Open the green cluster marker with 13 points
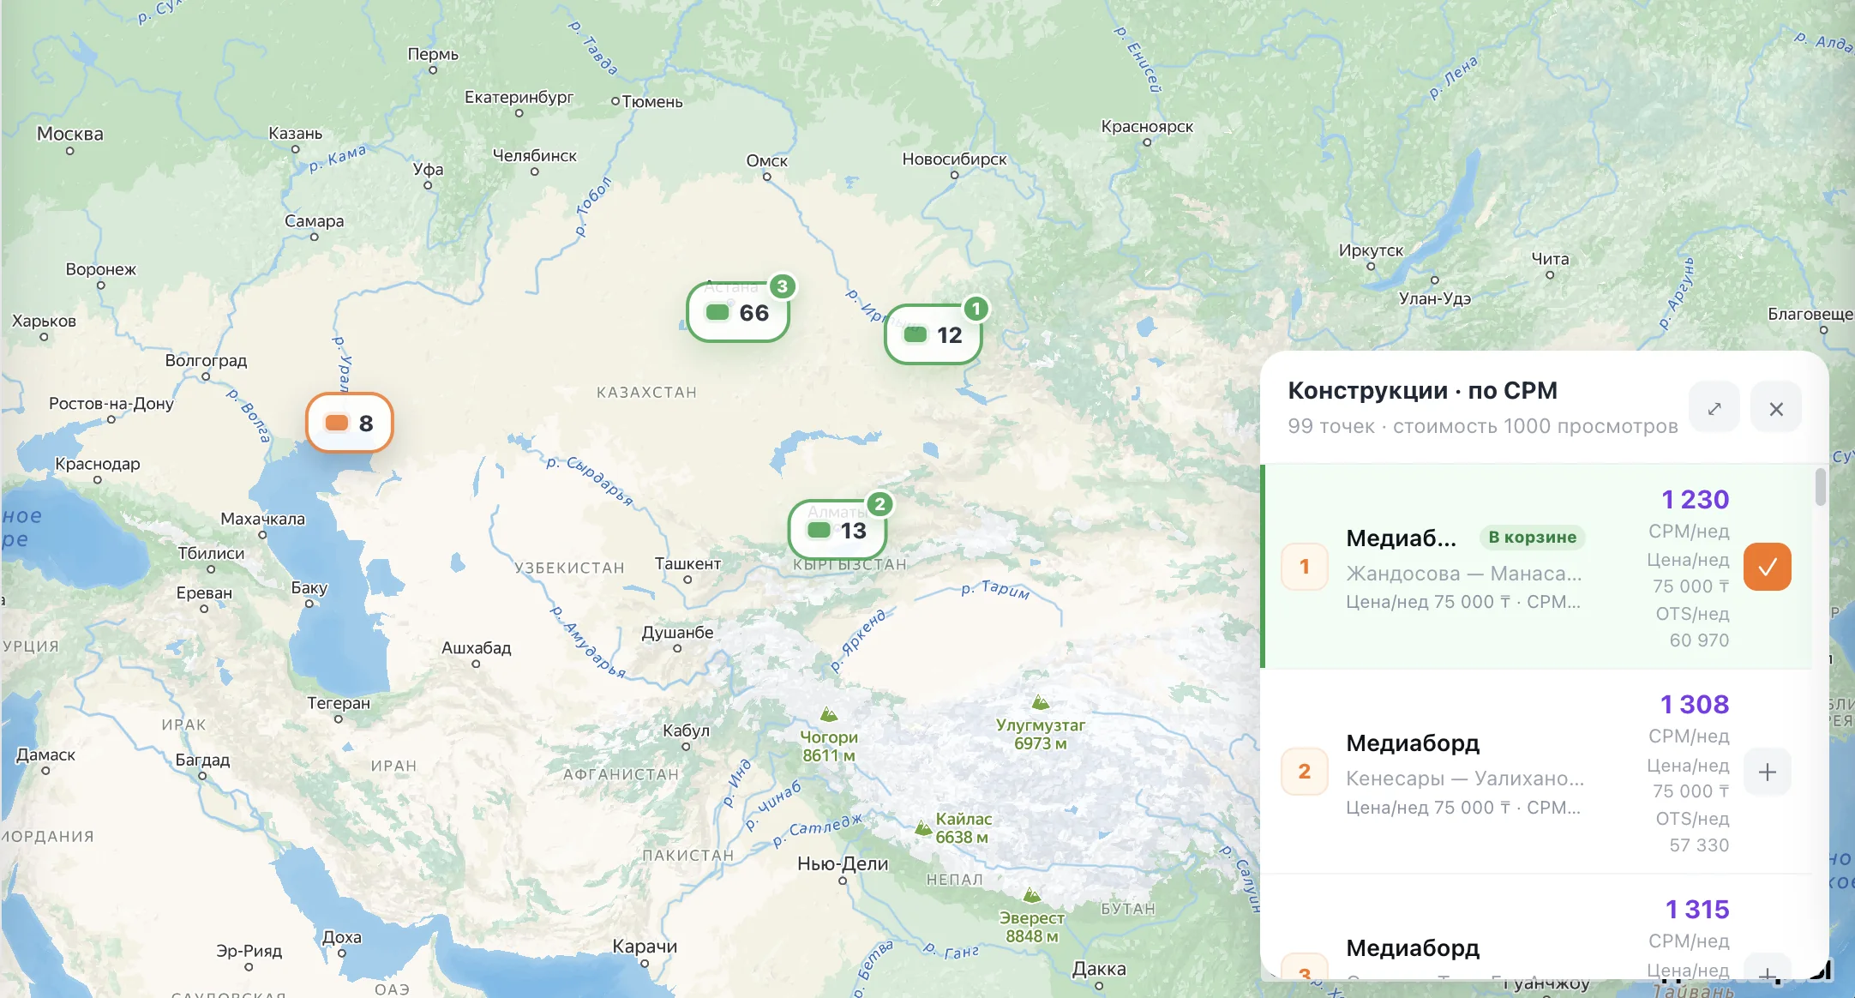Screen dimensions: 1855x998 [837, 530]
